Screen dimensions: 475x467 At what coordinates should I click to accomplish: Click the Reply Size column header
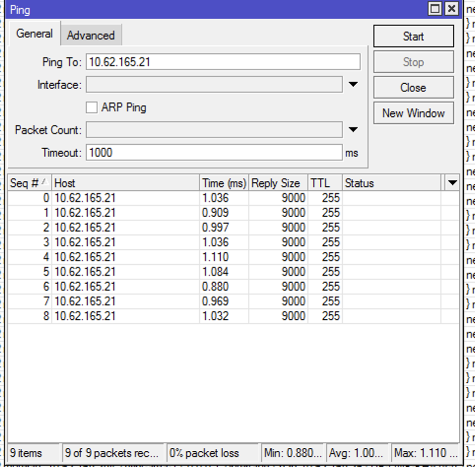(277, 183)
